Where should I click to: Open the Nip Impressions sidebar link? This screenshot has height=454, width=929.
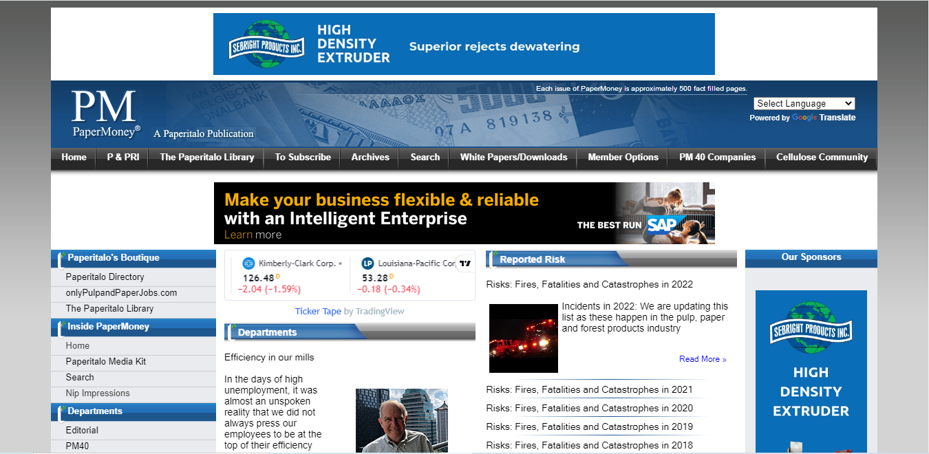click(x=98, y=393)
